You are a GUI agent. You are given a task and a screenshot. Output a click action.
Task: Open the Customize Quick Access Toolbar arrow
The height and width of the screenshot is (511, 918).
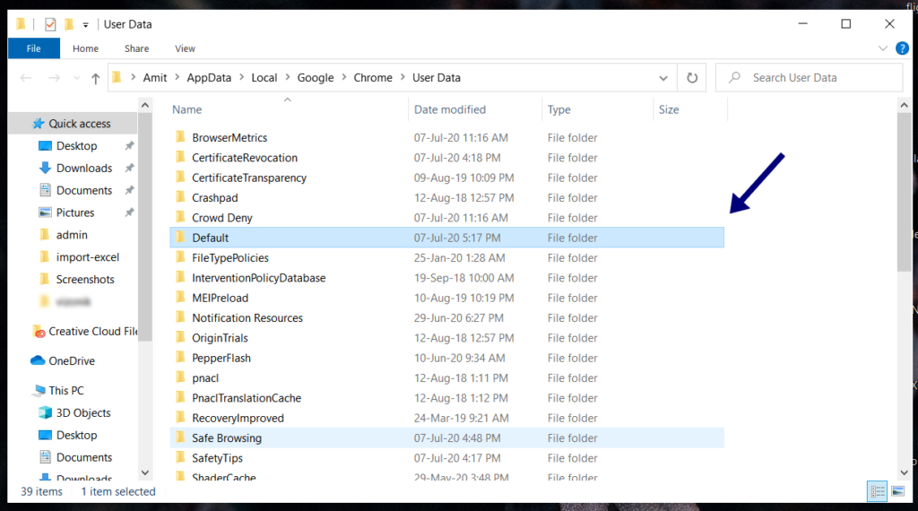85,24
